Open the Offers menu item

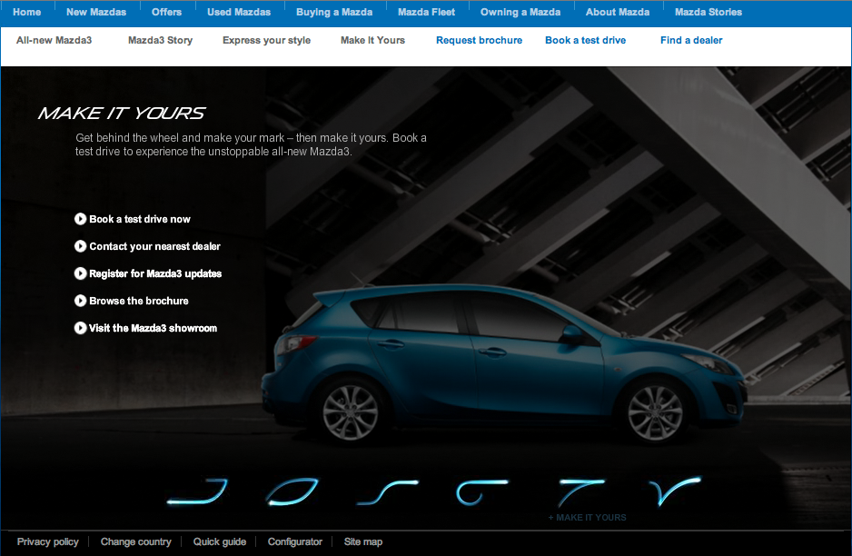(166, 12)
